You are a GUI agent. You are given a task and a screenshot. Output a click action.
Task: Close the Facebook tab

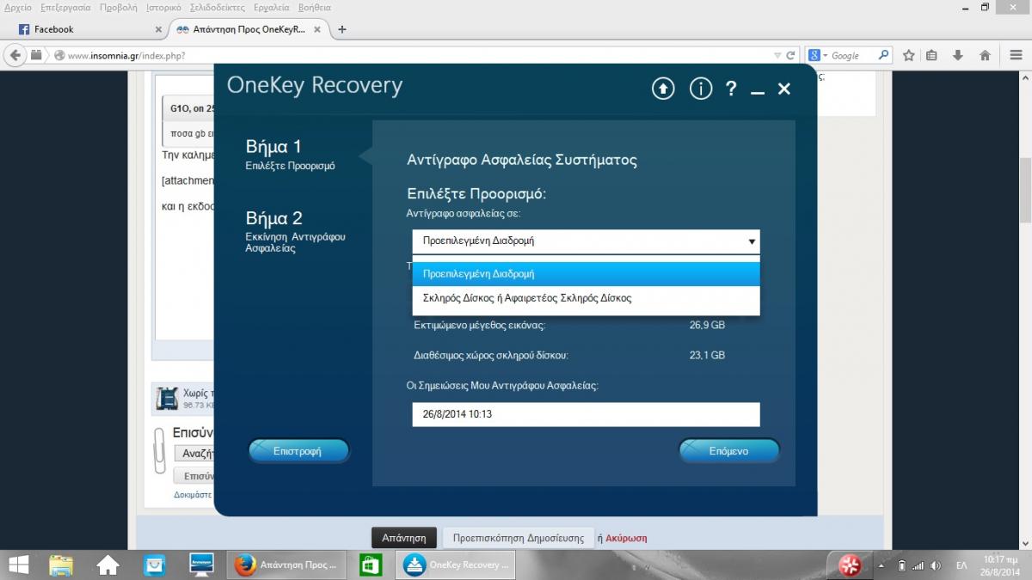click(x=158, y=29)
